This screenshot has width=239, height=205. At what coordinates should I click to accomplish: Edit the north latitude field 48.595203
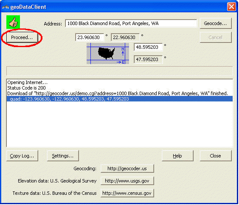point(148,47)
